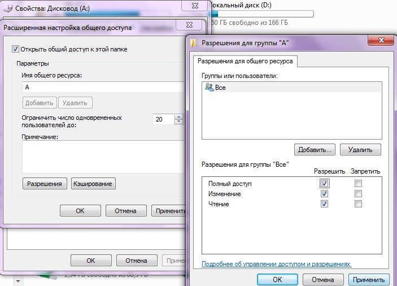Click the Примечание text area
This screenshot has height=286, width=397.
point(104,157)
